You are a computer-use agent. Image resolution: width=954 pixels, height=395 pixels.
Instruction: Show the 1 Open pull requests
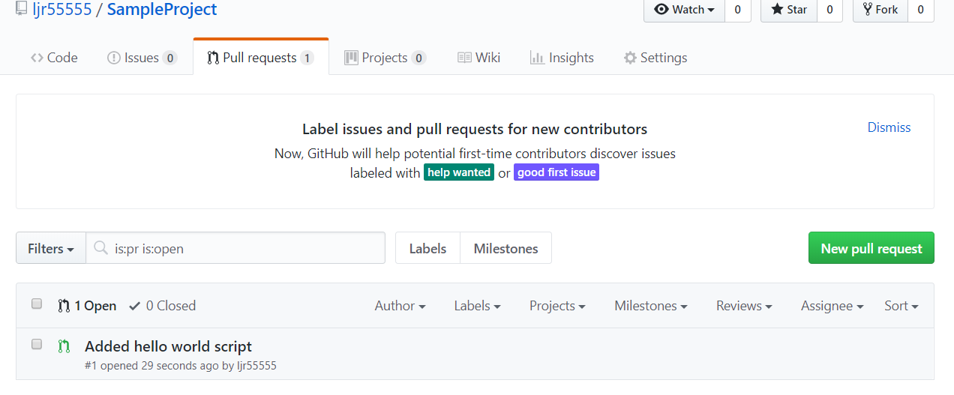(x=87, y=306)
